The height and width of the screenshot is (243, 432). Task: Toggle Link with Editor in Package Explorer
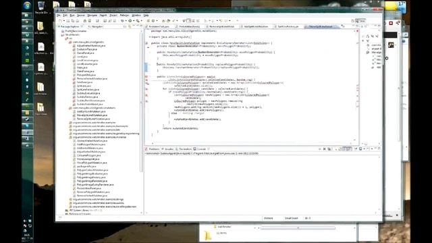coord(130,26)
